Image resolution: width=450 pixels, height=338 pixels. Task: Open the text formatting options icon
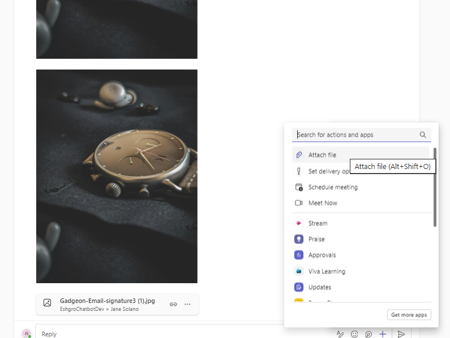340,334
